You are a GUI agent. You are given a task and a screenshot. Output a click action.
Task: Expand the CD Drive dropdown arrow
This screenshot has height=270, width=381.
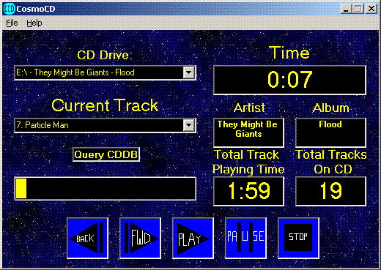click(x=189, y=72)
